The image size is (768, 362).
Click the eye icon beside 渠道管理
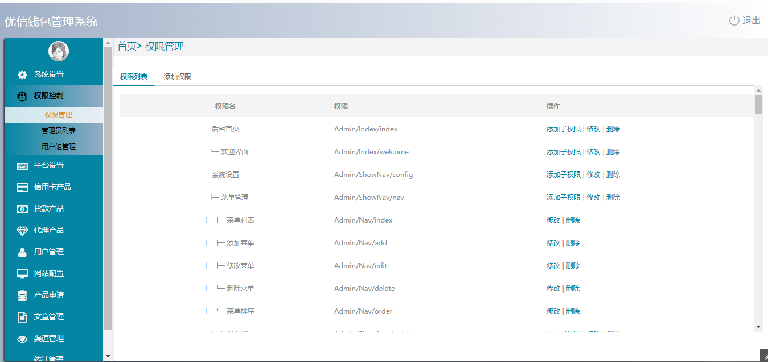point(22,339)
